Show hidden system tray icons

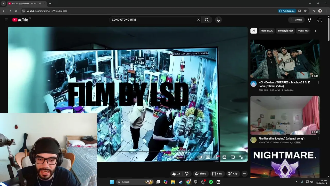pyautogui.click(x=296, y=182)
